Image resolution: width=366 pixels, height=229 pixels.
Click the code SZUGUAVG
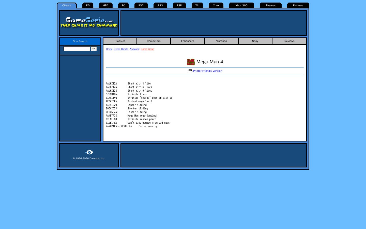[111, 94]
